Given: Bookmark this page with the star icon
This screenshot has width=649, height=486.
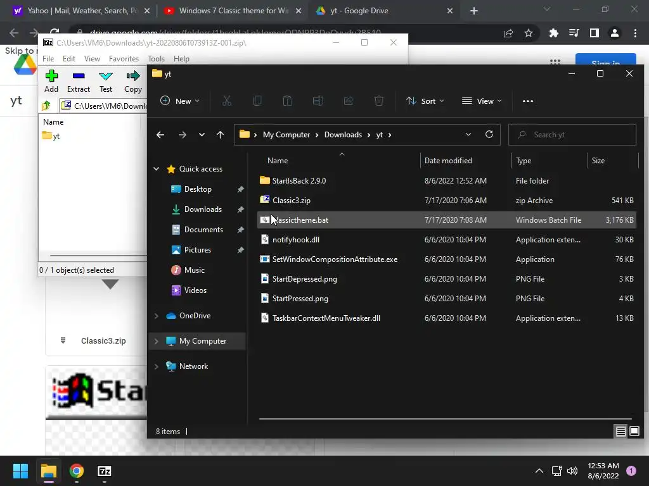Looking at the screenshot, I should coord(529,33).
